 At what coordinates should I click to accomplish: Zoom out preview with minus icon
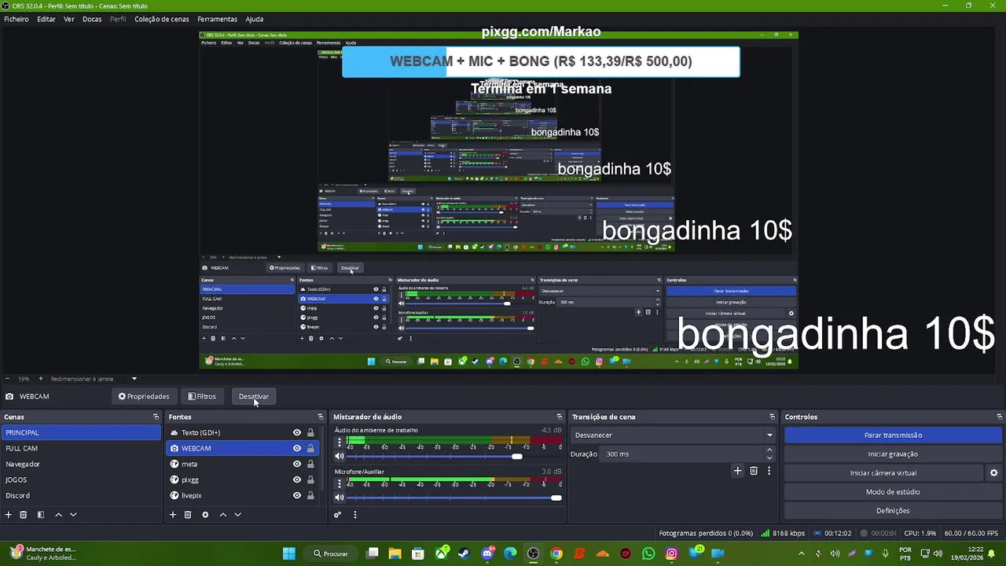click(7, 379)
